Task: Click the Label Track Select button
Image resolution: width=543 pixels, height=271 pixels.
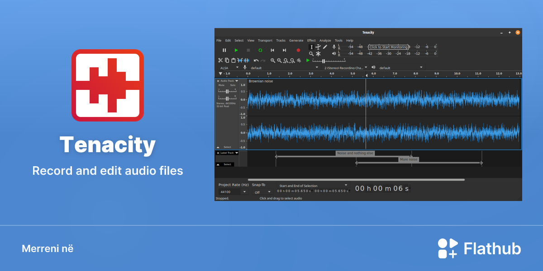Action: tap(227, 164)
